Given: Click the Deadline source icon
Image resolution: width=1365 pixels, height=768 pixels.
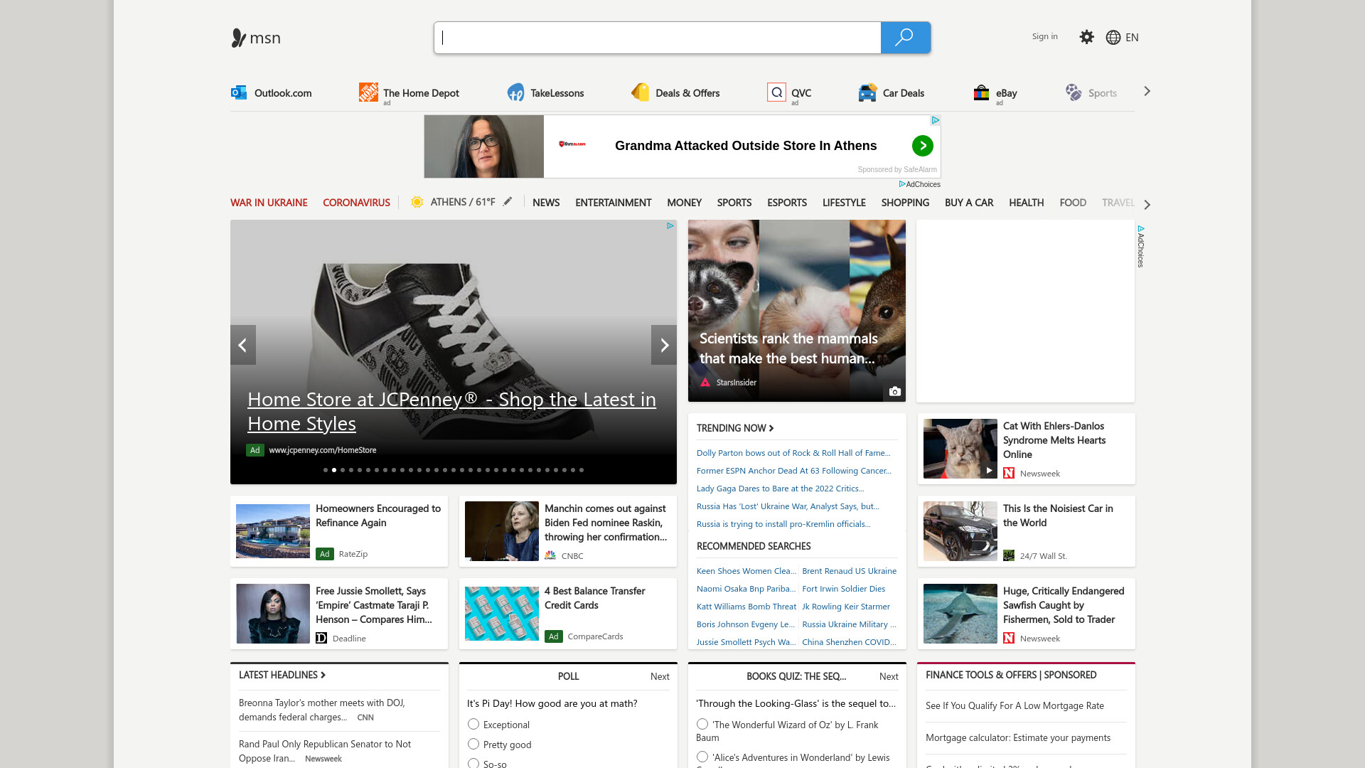Looking at the screenshot, I should tap(321, 638).
